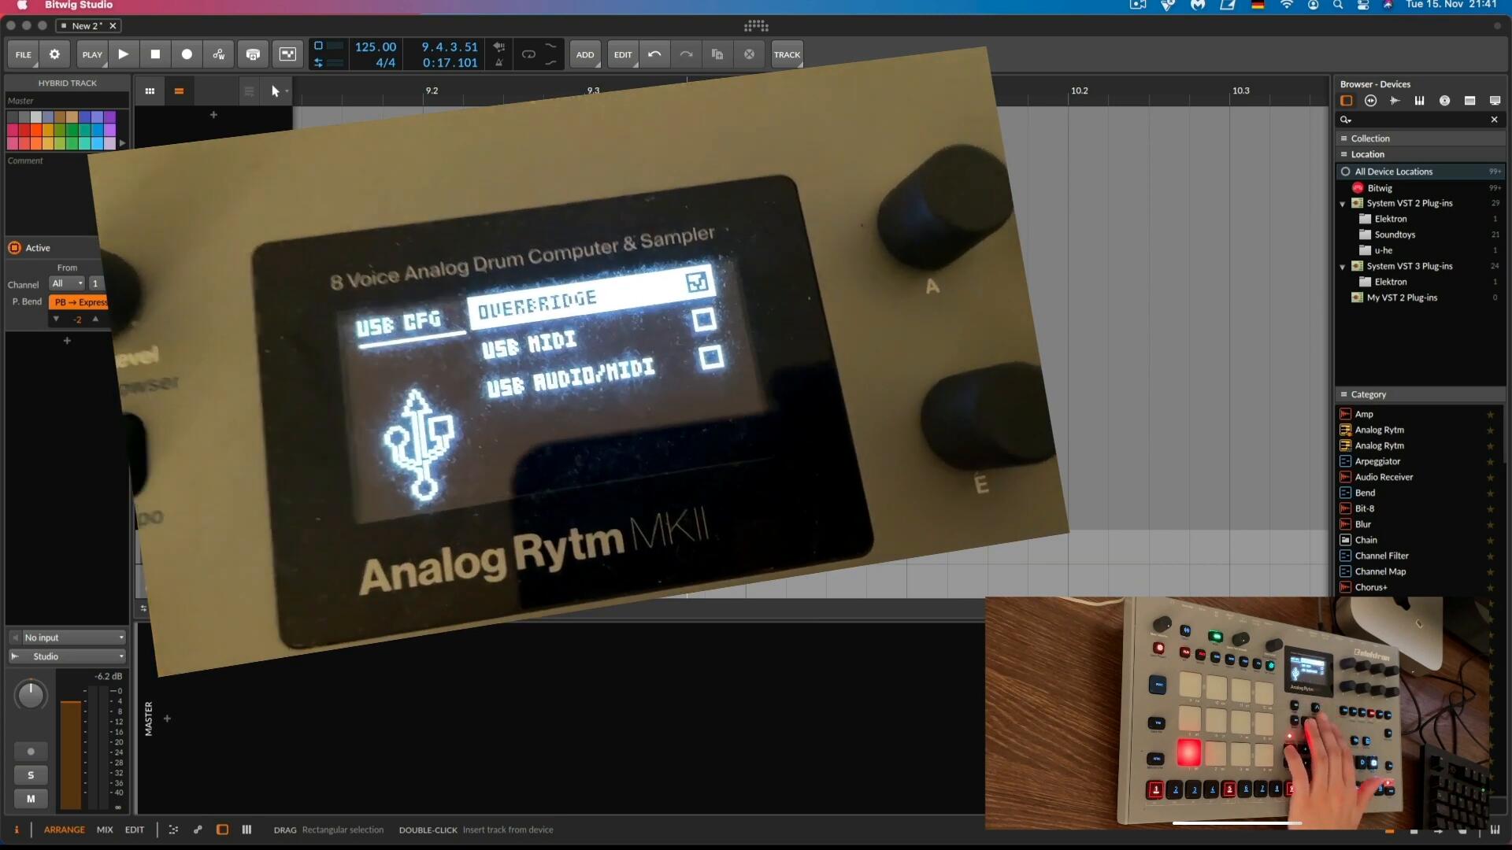This screenshot has height=850, width=1512.
Task: Open the FILE menu
Action: (24, 54)
